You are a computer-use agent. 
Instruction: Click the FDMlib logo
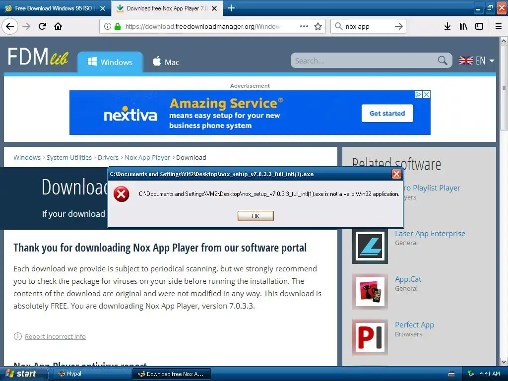38,57
